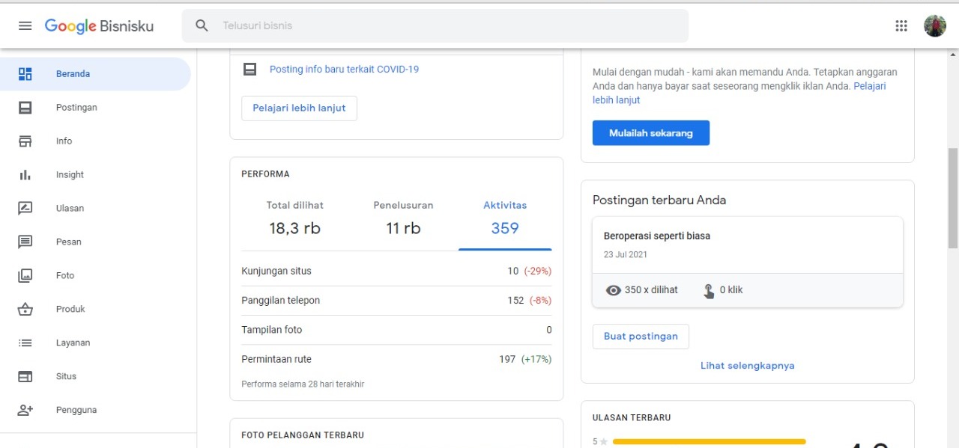Click the Panggilan telepon row
Screen dimensions: 959x448
click(396, 301)
